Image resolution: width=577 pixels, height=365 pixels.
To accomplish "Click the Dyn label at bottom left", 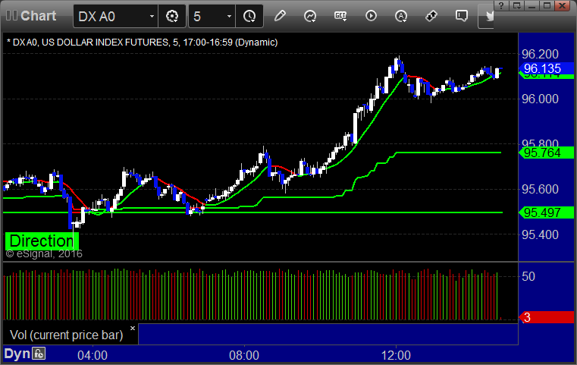I will [17, 354].
